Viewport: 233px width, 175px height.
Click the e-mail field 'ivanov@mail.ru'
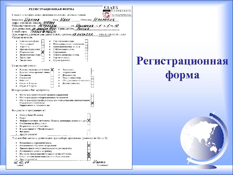(x=43, y=32)
